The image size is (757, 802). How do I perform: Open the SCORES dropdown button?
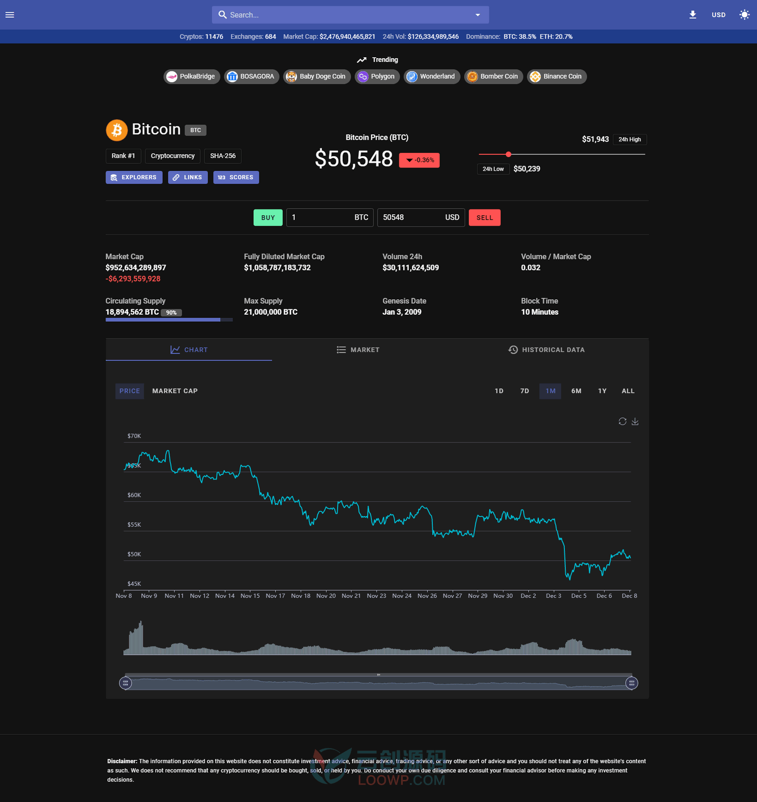pos(236,177)
